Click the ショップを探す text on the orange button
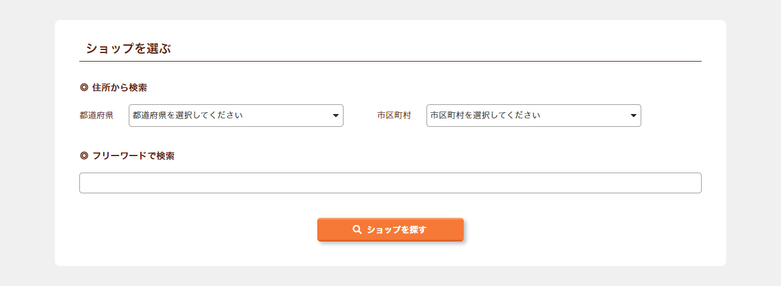 coord(397,230)
